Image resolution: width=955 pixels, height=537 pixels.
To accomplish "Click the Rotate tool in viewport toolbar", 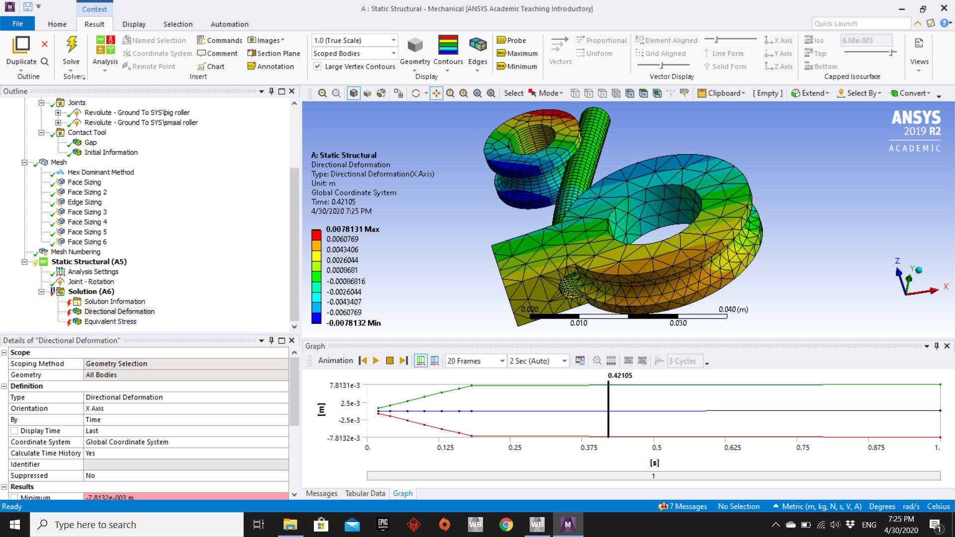I will tap(416, 93).
